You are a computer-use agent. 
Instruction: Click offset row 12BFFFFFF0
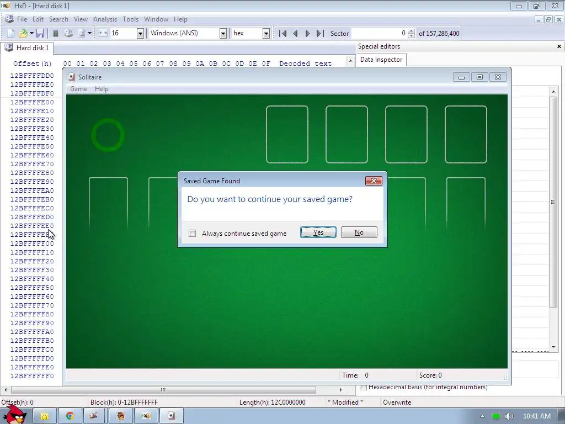[32, 376]
